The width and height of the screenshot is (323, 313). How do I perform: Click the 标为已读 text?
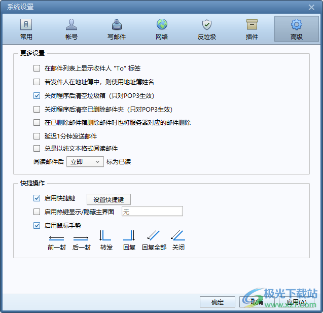pos(119,162)
